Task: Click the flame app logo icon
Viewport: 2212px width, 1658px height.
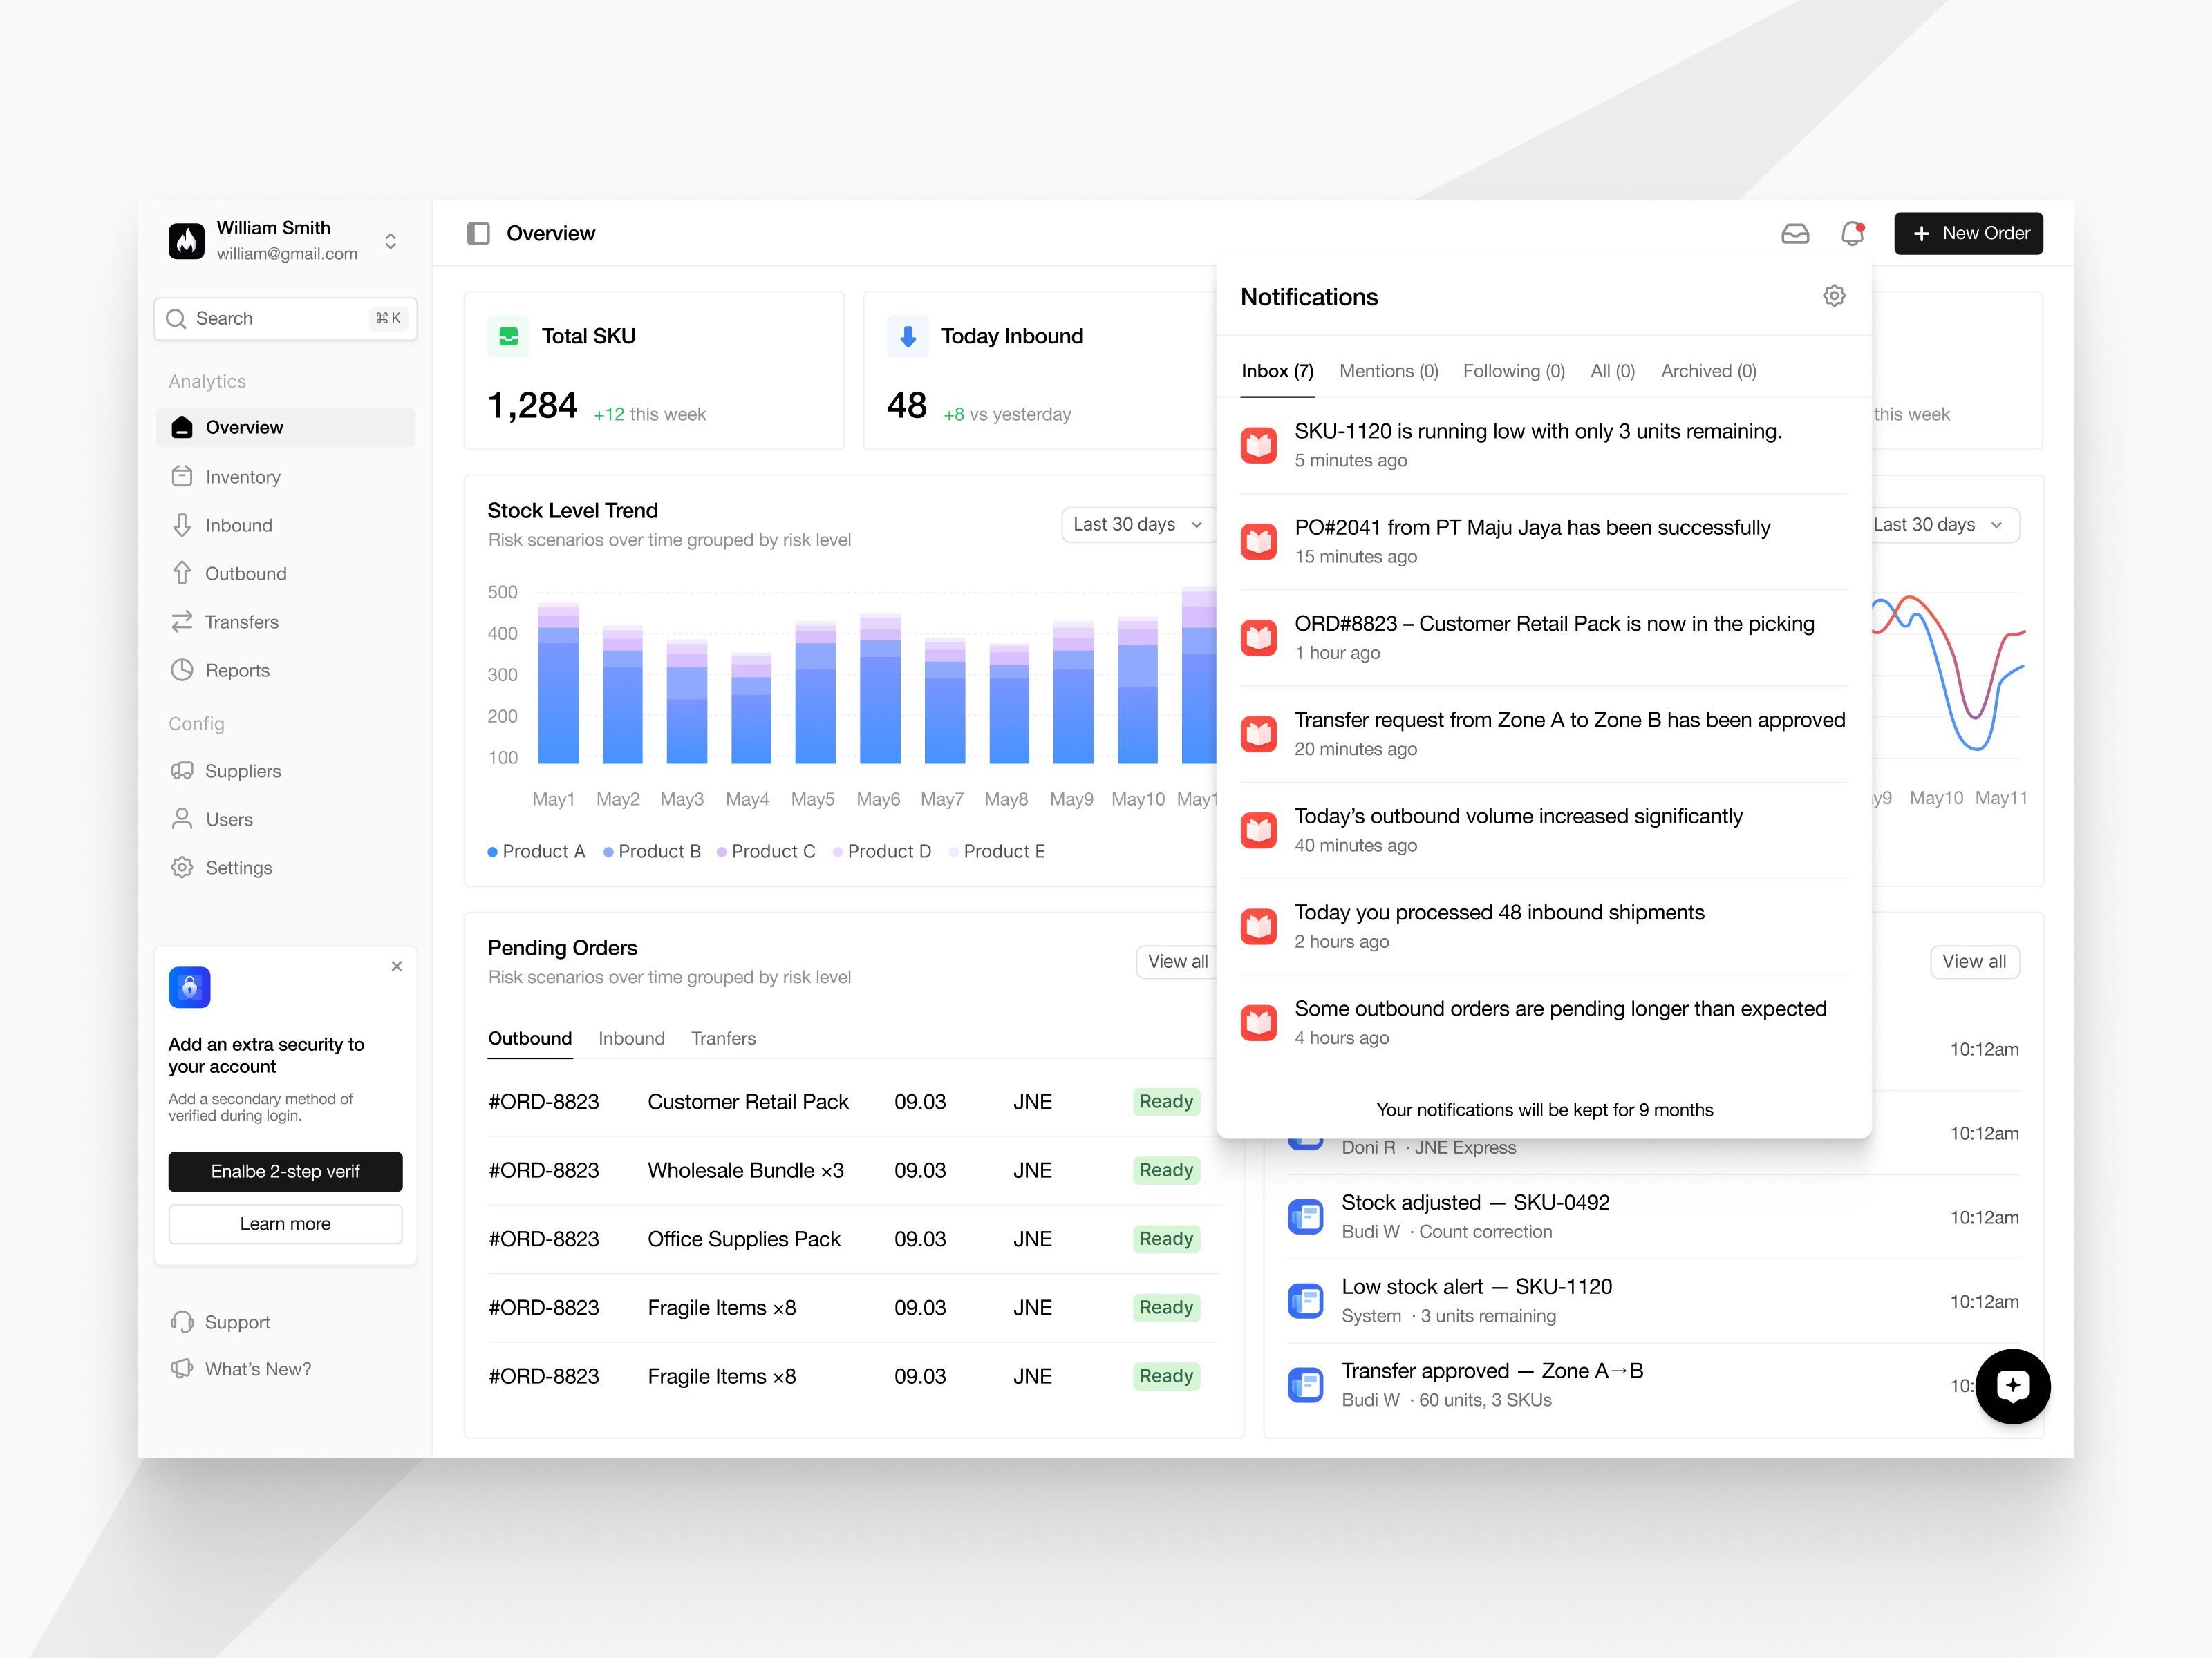Action: tap(186, 240)
